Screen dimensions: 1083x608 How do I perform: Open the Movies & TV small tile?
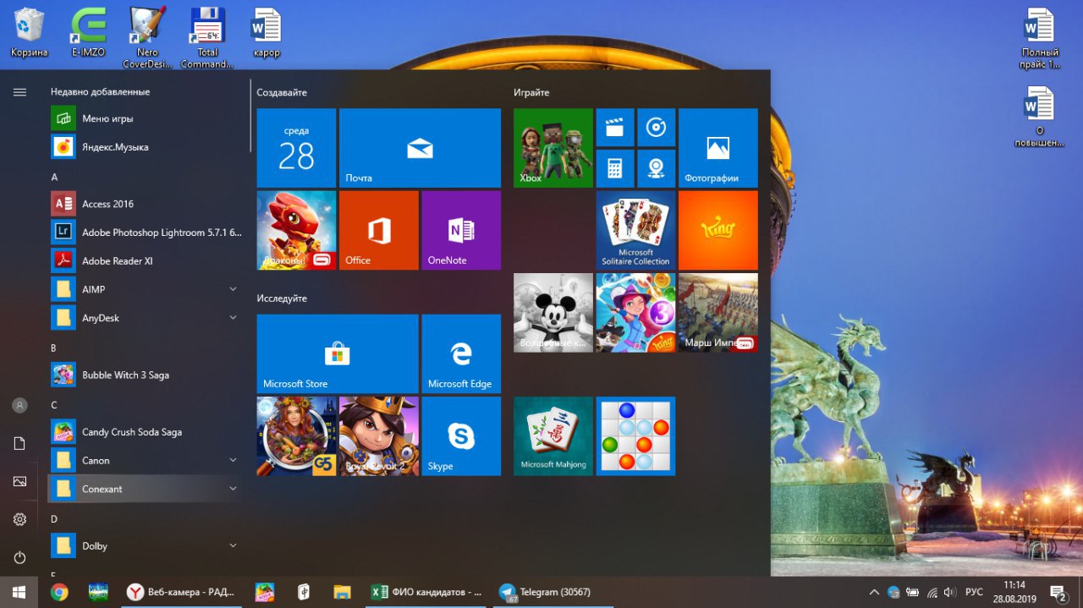615,128
